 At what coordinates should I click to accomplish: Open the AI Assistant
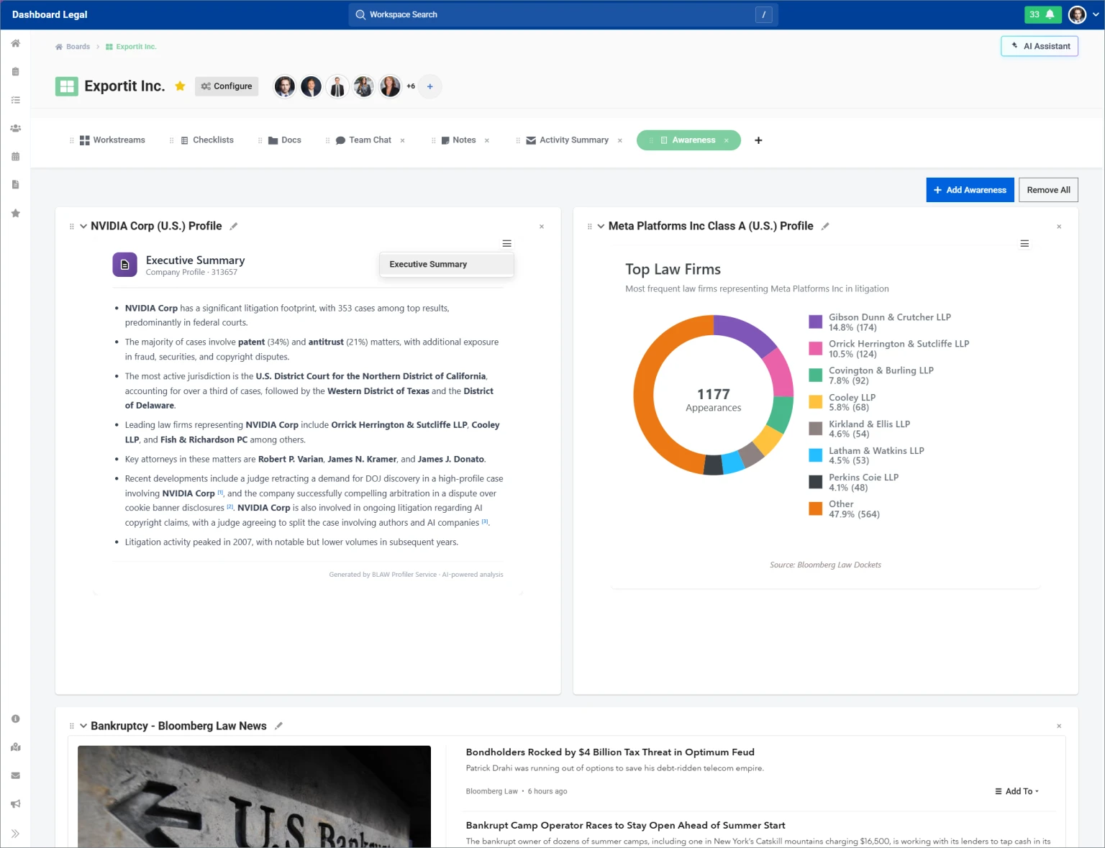click(1040, 46)
